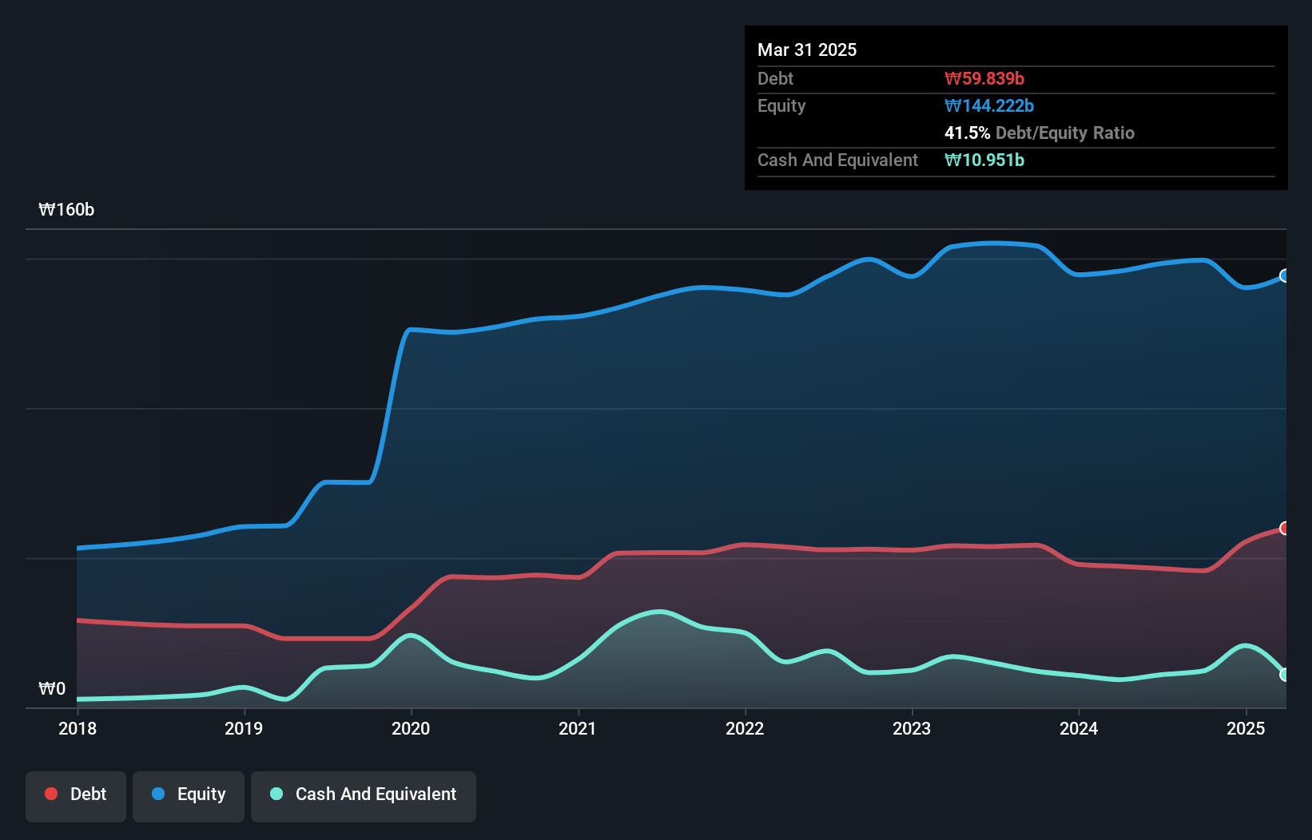1312x840 pixels.
Task: Click the Debt row label in tooltip
Action: tap(775, 79)
